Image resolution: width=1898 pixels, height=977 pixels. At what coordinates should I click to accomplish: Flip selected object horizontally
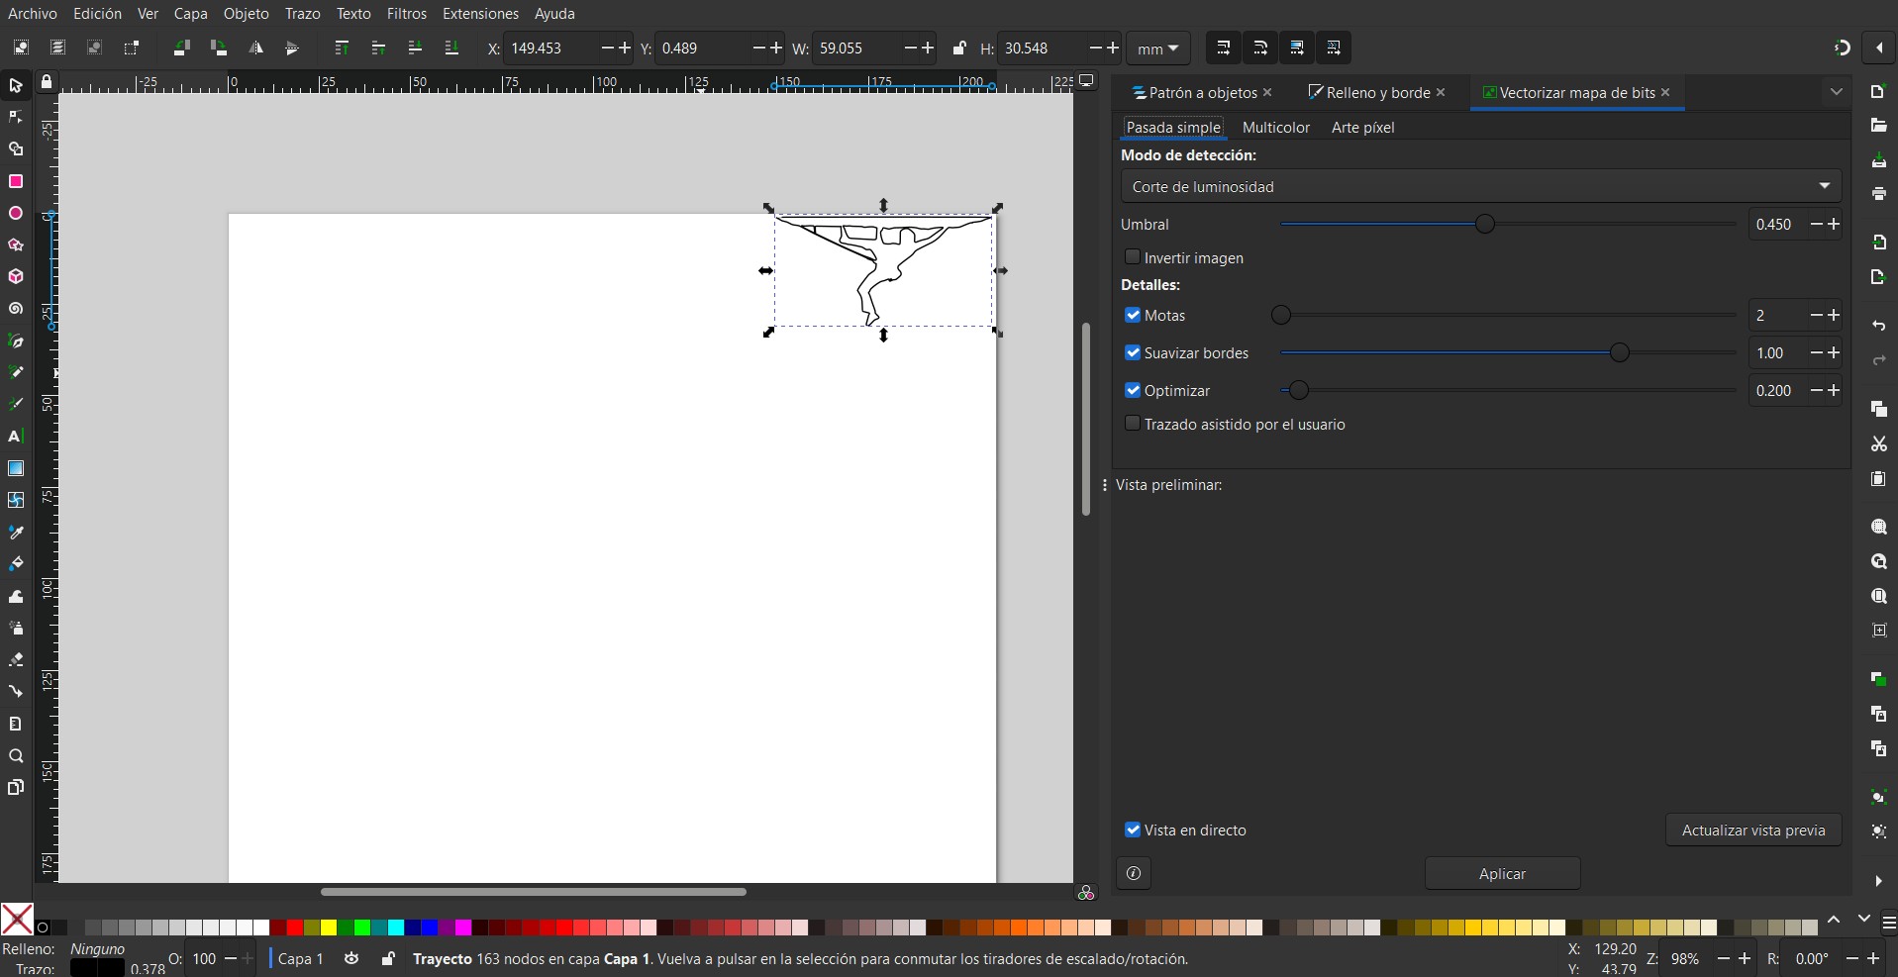255,48
